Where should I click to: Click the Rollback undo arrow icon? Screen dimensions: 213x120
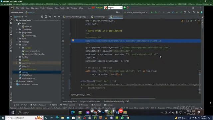point(189,12)
